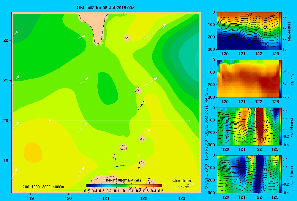Click the copyright text '© CSIRO 2019'
Image resolution: width=297 pixels, height=201 pixels.
pos(206,176)
